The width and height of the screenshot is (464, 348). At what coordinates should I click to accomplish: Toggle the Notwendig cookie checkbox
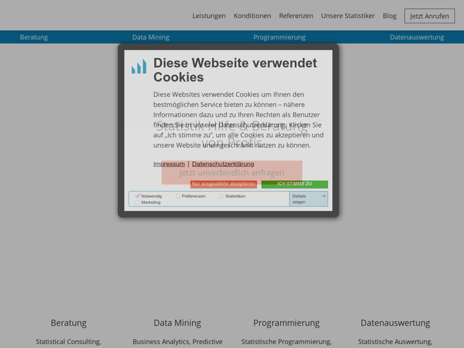pos(138,196)
